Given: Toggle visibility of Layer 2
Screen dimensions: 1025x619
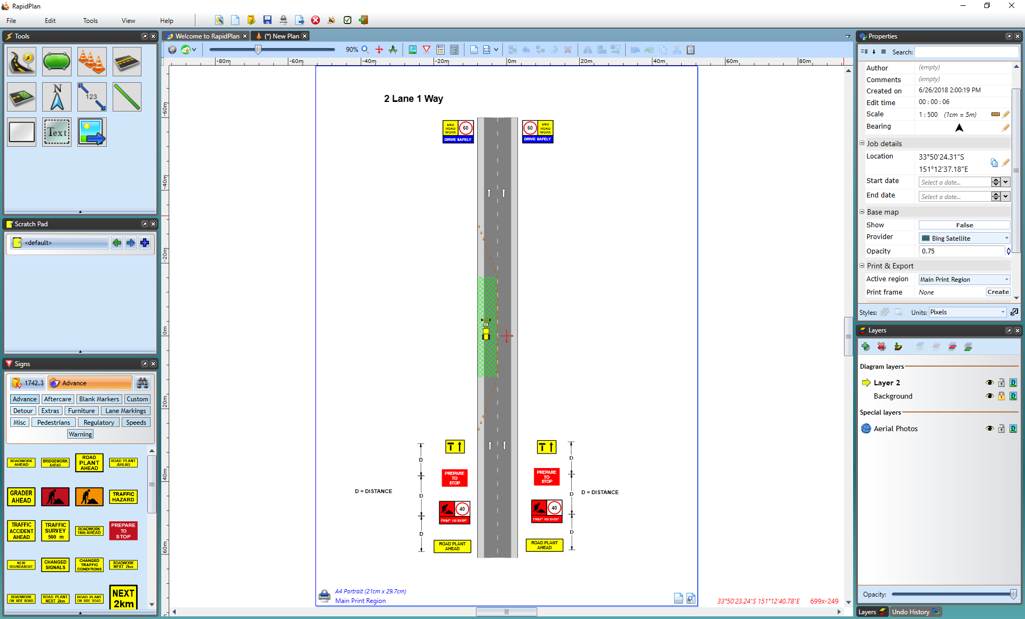Looking at the screenshot, I should coord(988,382).
